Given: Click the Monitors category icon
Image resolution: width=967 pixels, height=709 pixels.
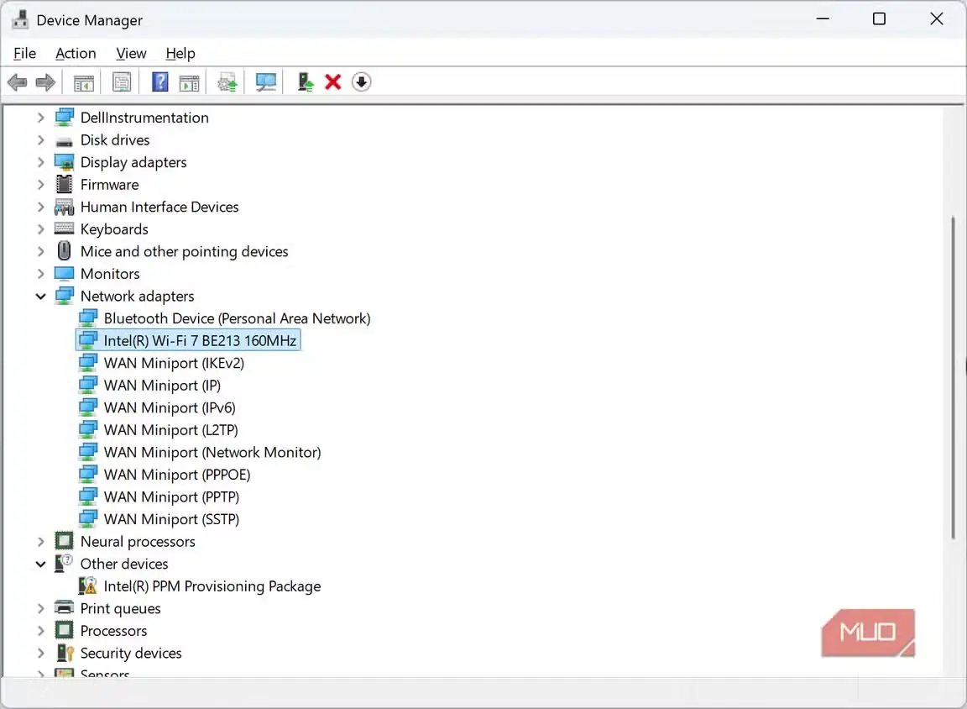Looking at the screenshot, I should click(64, 273).
